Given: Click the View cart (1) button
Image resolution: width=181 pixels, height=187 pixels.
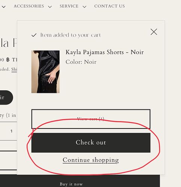Looking at the screenshot, I should [x=91, y=119].
